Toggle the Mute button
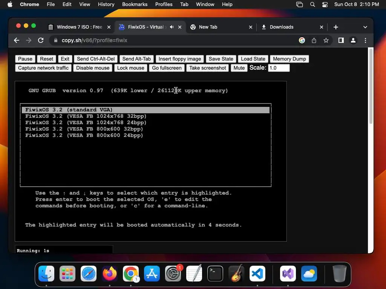The image size is (386, 289). 239,68
